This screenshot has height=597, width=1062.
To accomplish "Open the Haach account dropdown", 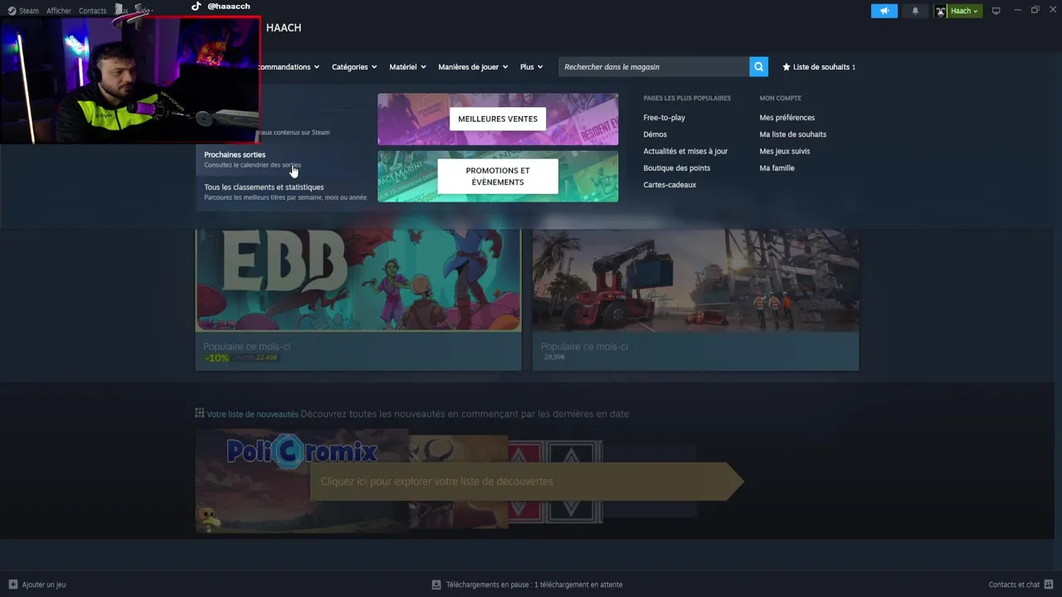I will tap(965, 11).
